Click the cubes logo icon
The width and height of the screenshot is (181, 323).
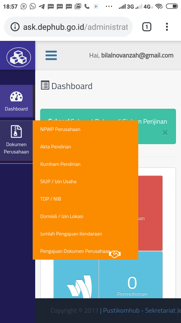19,57
